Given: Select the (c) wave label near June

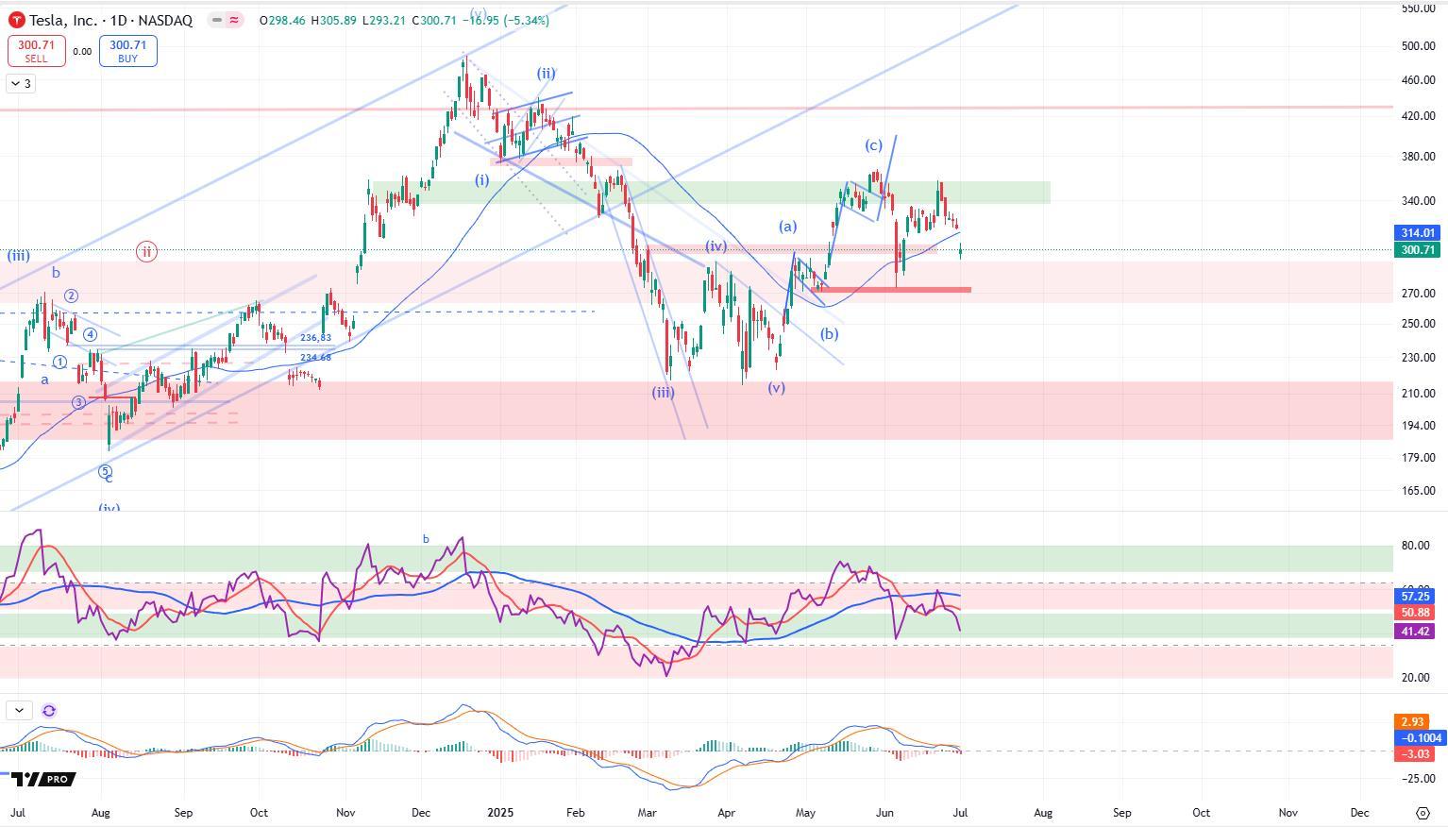Looking at the screenshot, I should coord(873,145).
